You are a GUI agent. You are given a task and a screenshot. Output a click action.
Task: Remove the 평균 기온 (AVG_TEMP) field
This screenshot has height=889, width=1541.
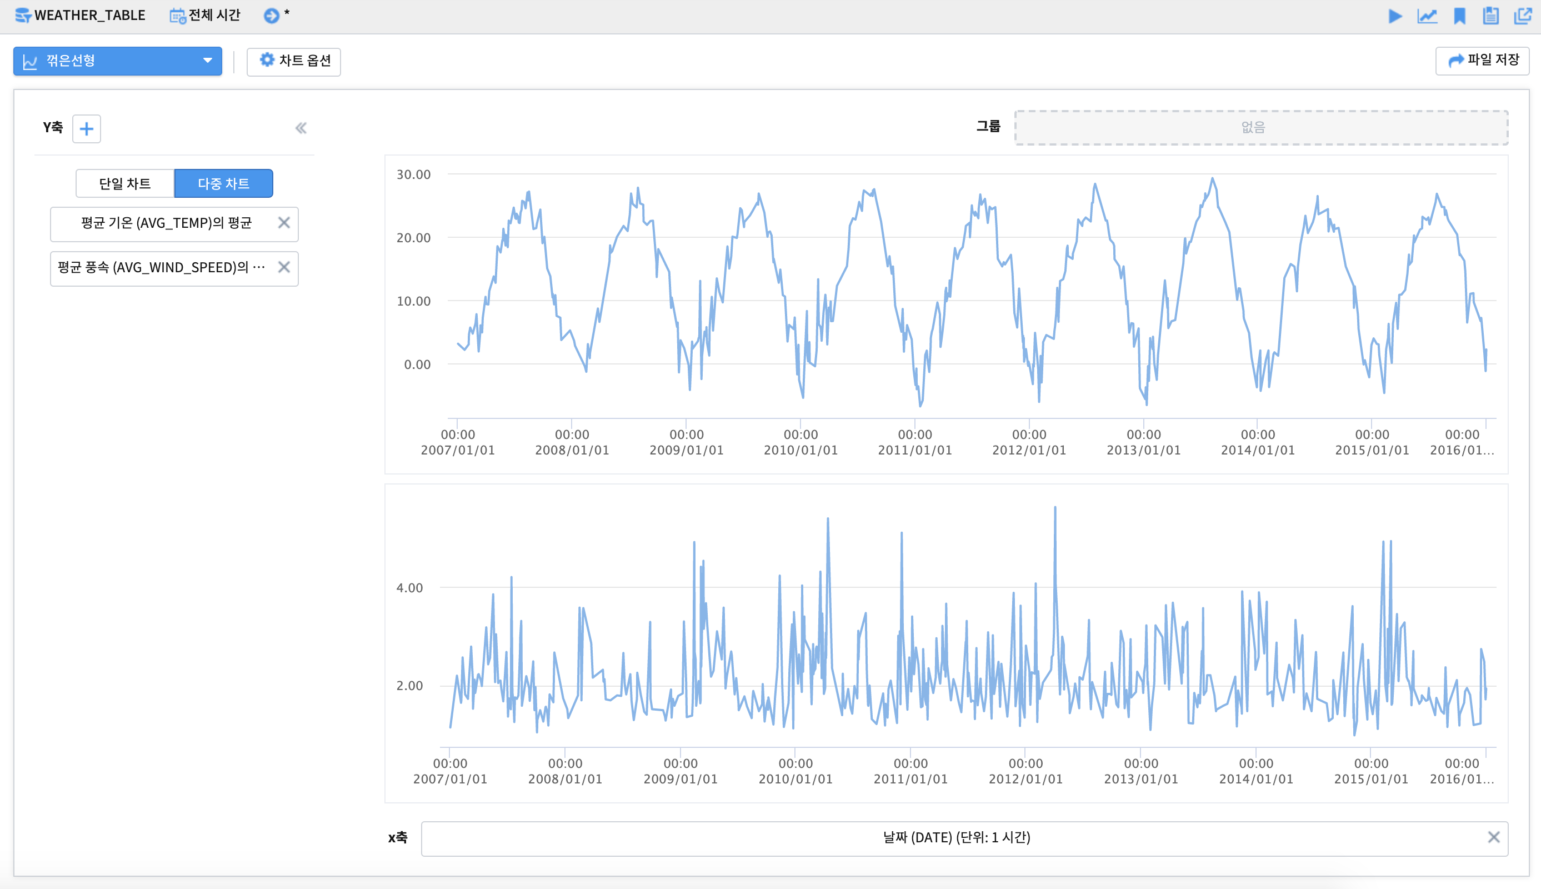pos(284,223)
